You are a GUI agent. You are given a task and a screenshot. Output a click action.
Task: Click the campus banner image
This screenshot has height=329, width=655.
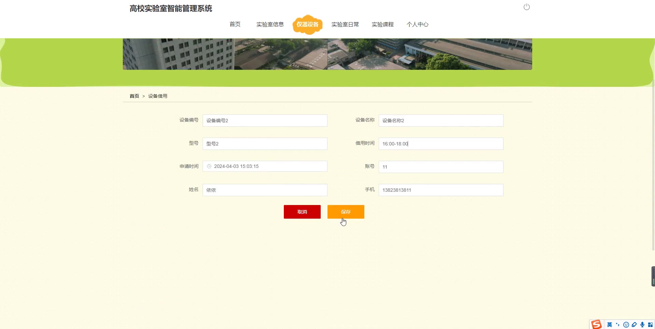[x=327, y=54]
